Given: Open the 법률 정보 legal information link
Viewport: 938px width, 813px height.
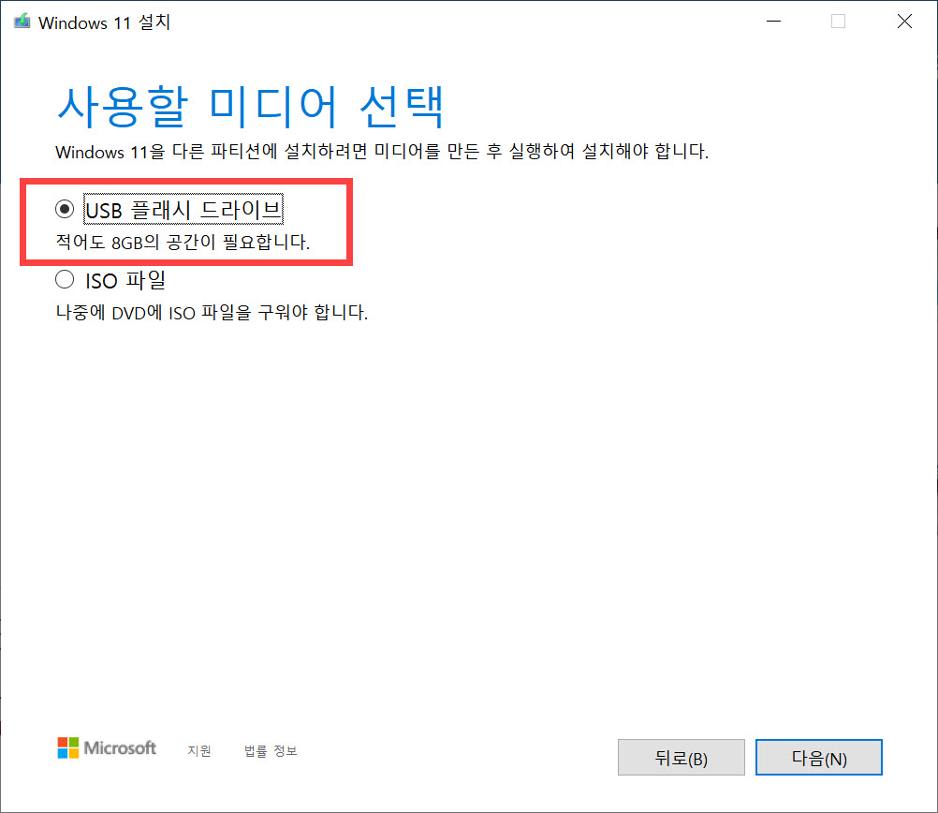Looking at the screenshot, I should (270, 750).
